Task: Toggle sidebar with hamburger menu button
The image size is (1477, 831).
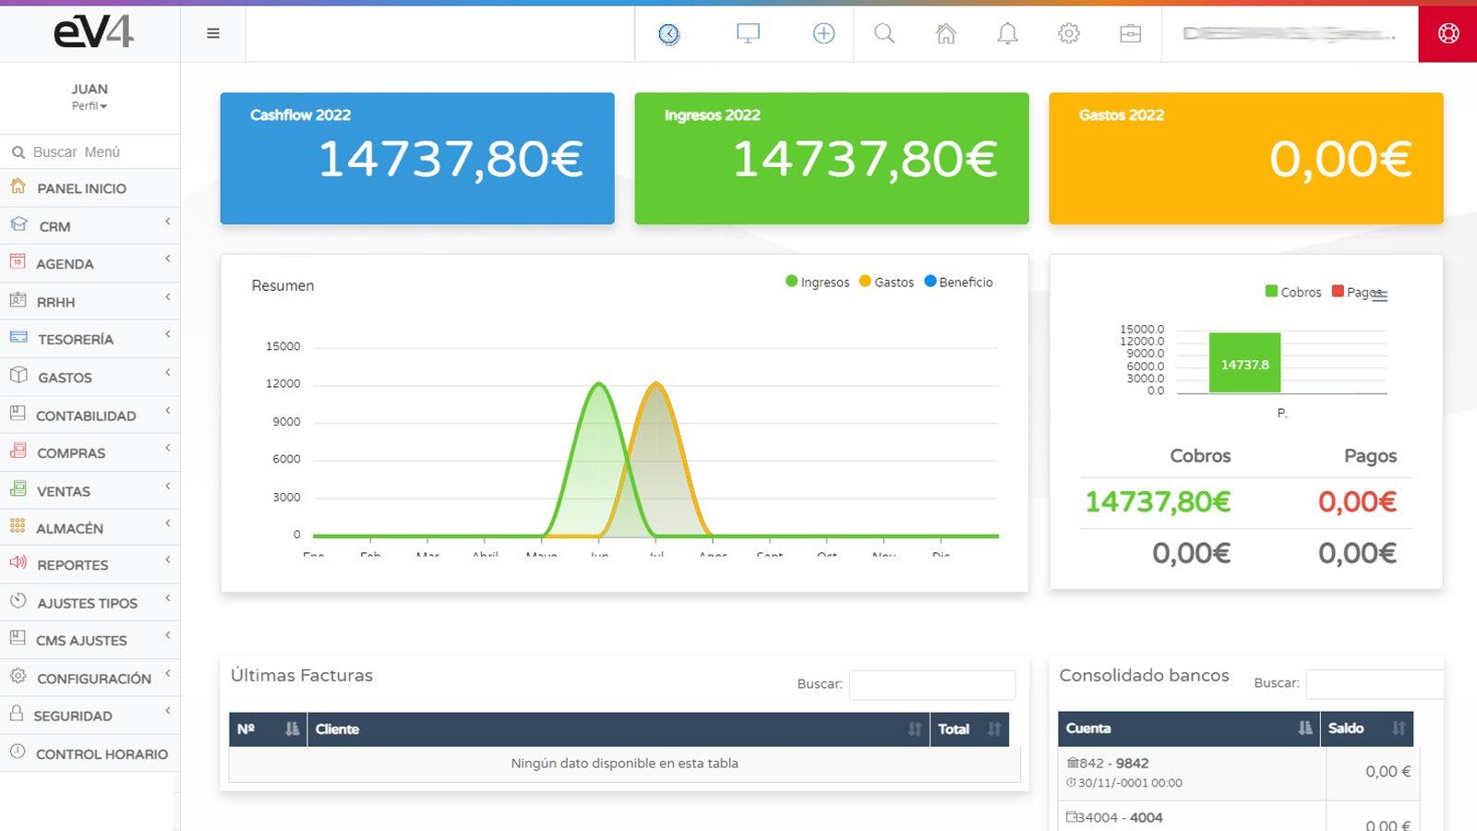Action: pyautogui.click(x=213, y=34)
